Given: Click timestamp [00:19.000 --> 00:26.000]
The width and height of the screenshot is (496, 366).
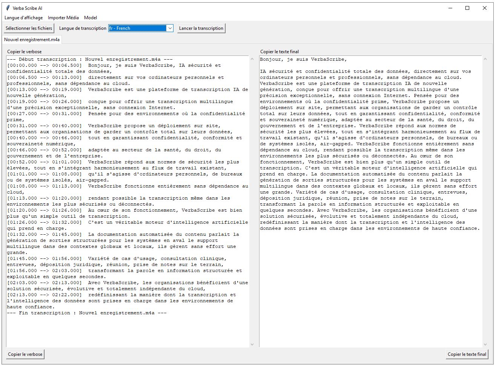Looking at the screenshot, I should [x=44, y=101].
